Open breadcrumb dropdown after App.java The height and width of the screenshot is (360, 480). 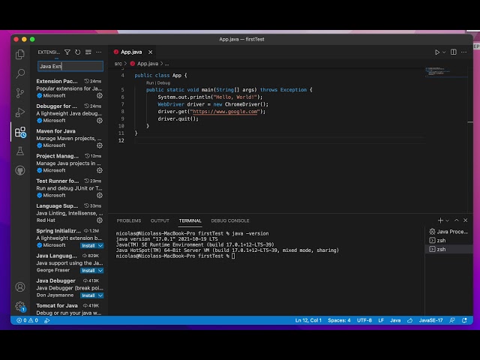[166, 64]
